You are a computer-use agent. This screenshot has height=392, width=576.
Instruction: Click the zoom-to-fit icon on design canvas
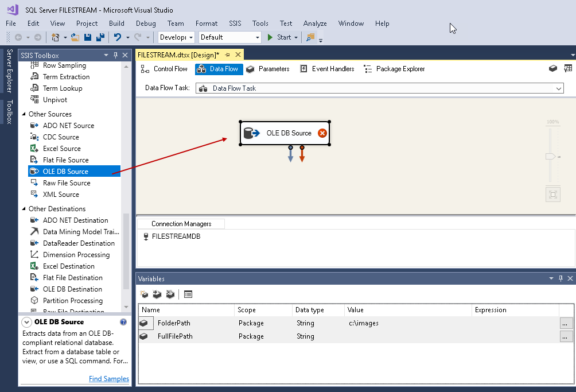[x=552, y=195]
